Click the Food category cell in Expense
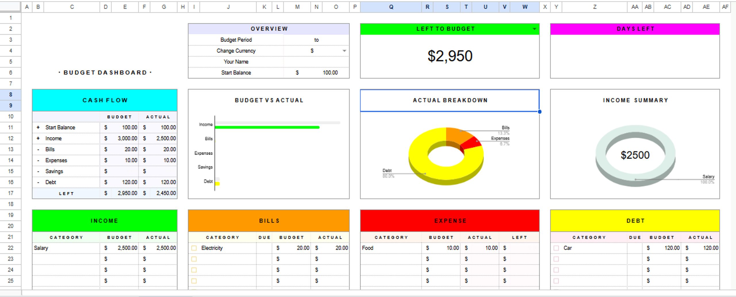Viewport: 736px width, 297px height. pyautogui.click(x=391, y=248)
